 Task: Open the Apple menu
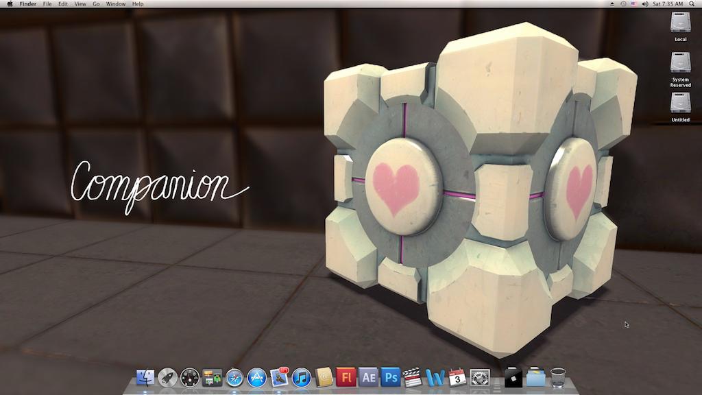(x=10, y=3)
